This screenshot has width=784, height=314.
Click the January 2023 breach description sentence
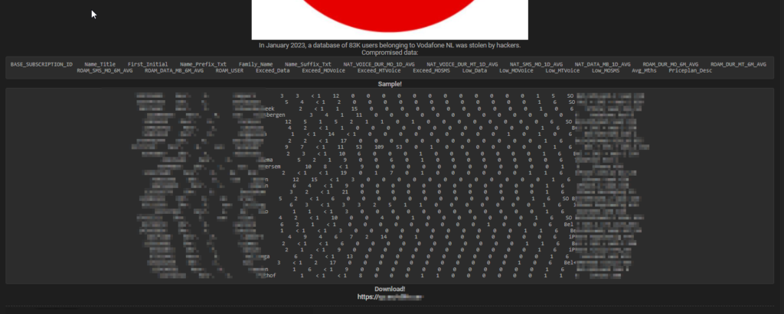(x=390, y=46)
